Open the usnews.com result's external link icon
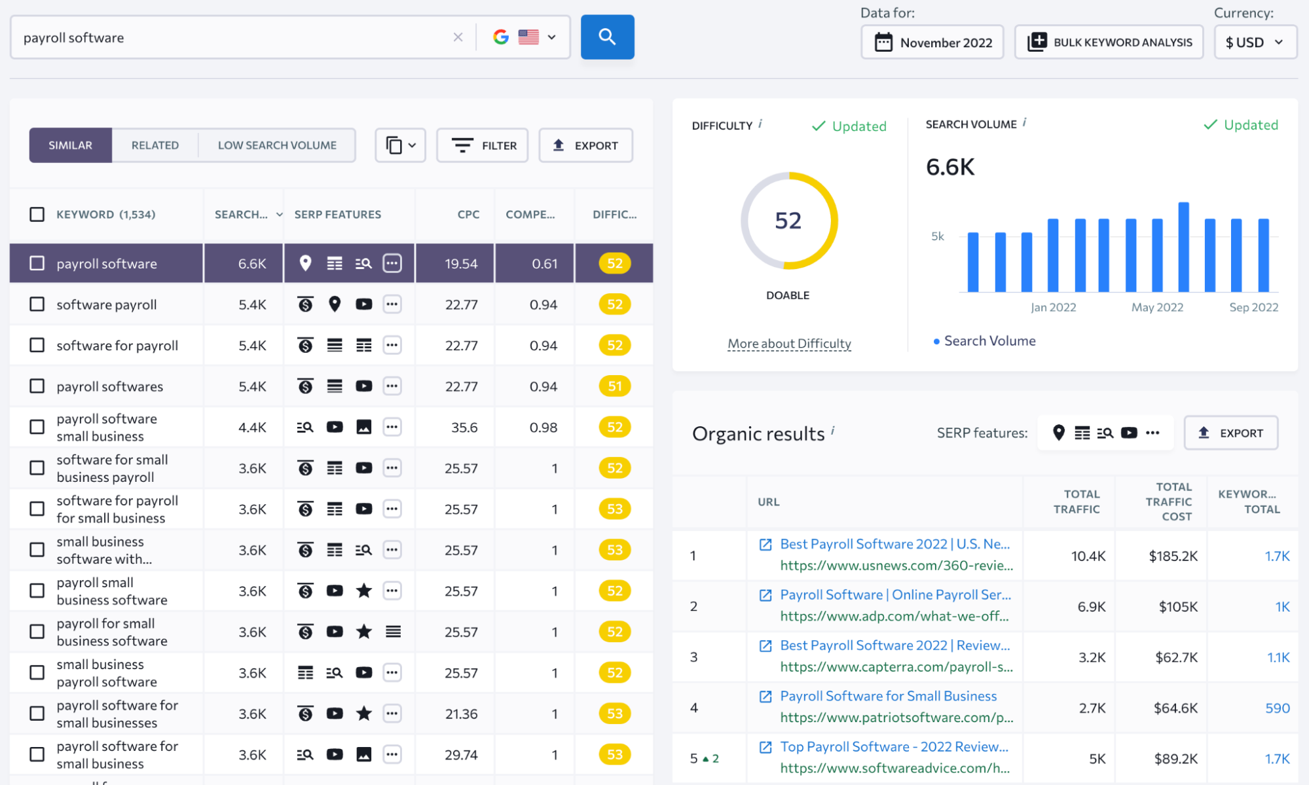1309x785 pixels. click(x=765, y=545)
